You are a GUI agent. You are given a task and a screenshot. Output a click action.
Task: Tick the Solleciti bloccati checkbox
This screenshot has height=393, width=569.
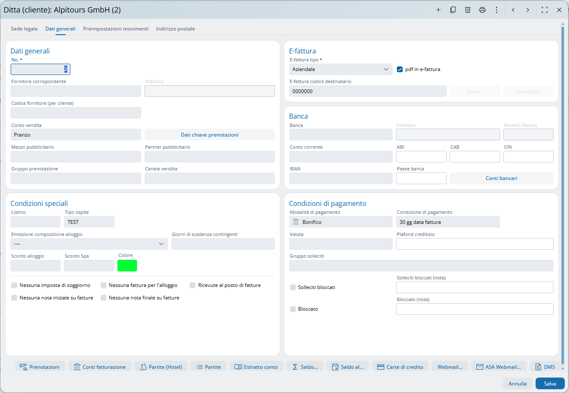click(293, 287)
